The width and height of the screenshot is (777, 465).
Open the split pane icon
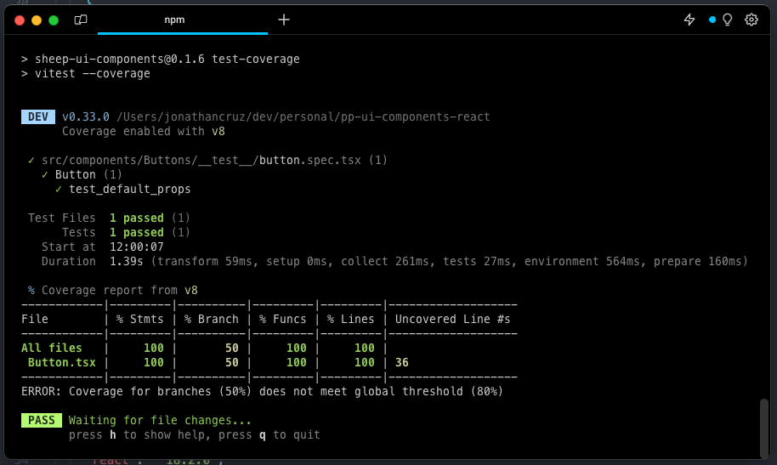click(80, 20)
